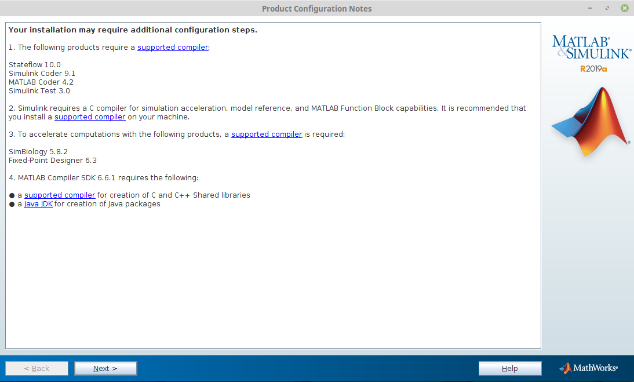
Task: Close the Product Configuration Notes window
Action: 625,8
